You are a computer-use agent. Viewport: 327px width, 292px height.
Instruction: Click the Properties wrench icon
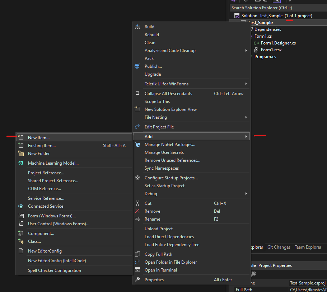point(137,279)
